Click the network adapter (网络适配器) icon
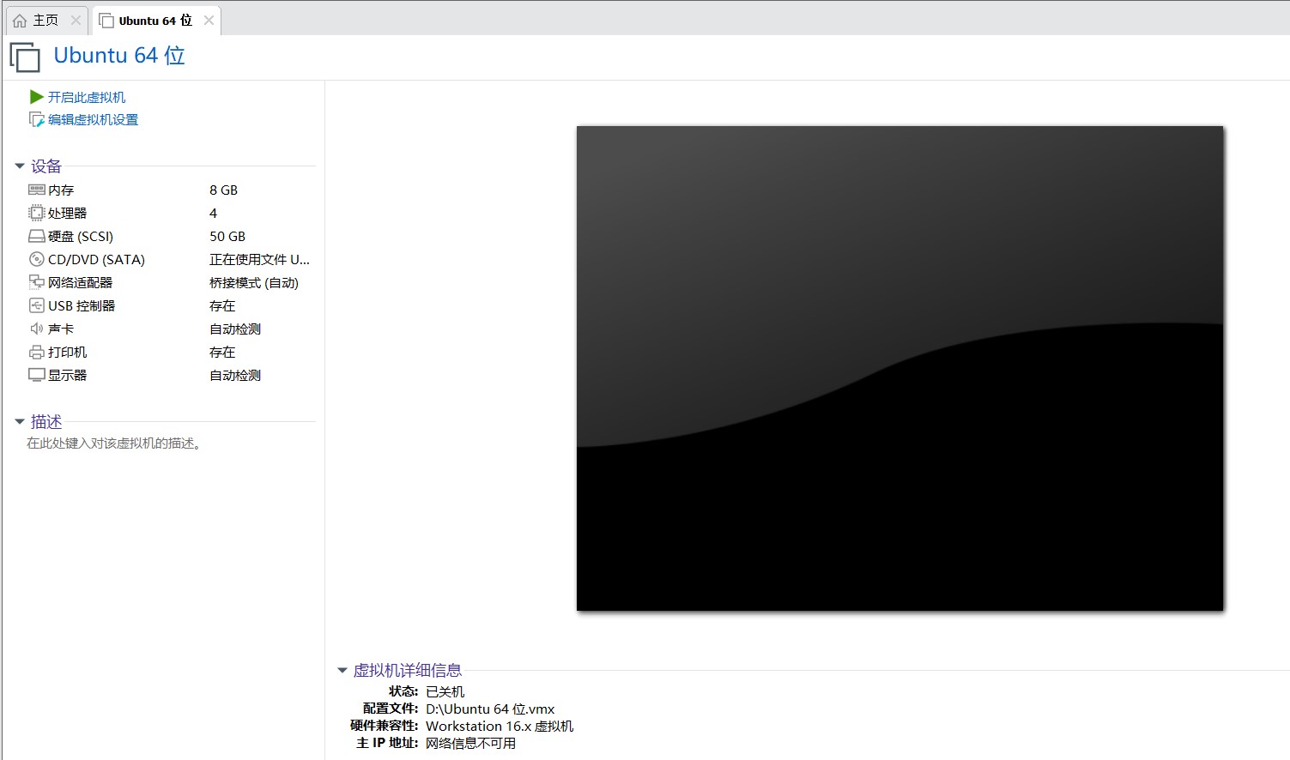This screenshot has height=760, width=1290. pos(36,282)
